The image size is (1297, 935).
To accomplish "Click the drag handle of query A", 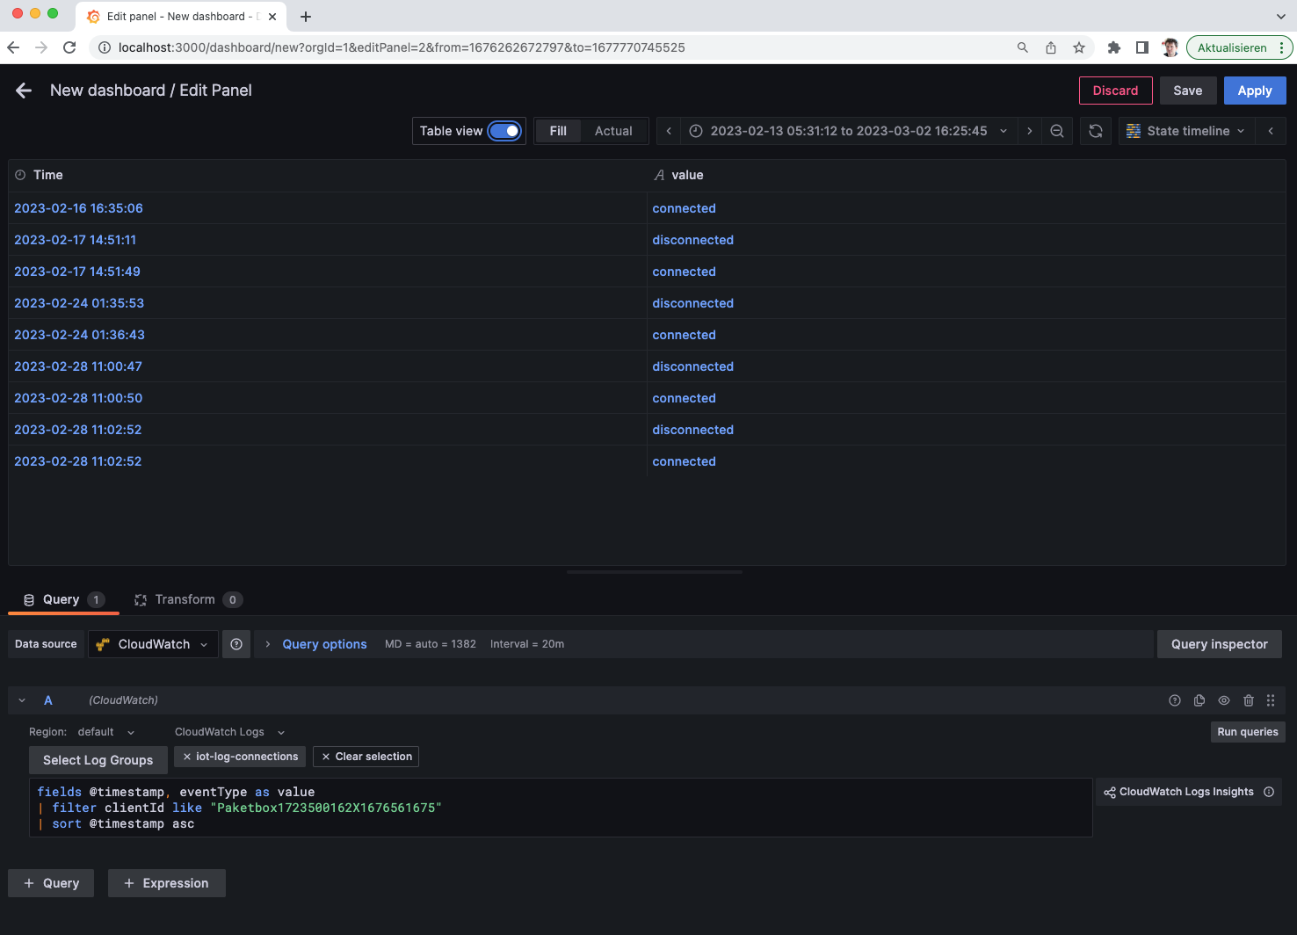I will point(1271,700).
